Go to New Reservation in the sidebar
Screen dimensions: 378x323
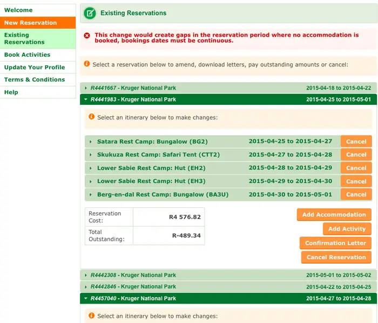[x=38, y=23]
